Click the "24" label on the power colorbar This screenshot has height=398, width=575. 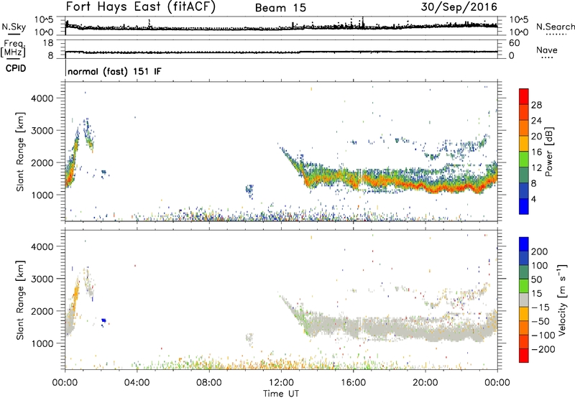536,121
